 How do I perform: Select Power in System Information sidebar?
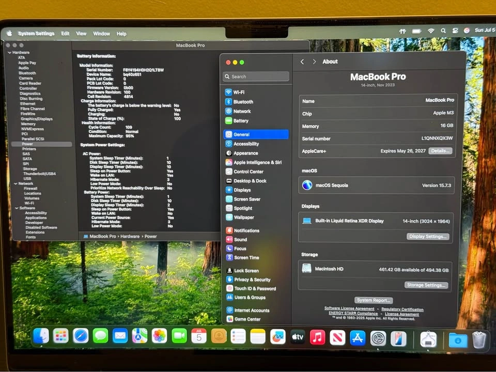coord(41,144)
